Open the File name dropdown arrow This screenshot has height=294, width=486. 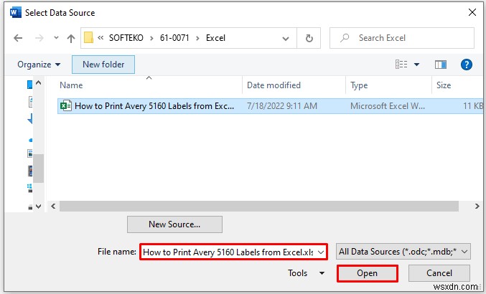click(x=321, y=252)
